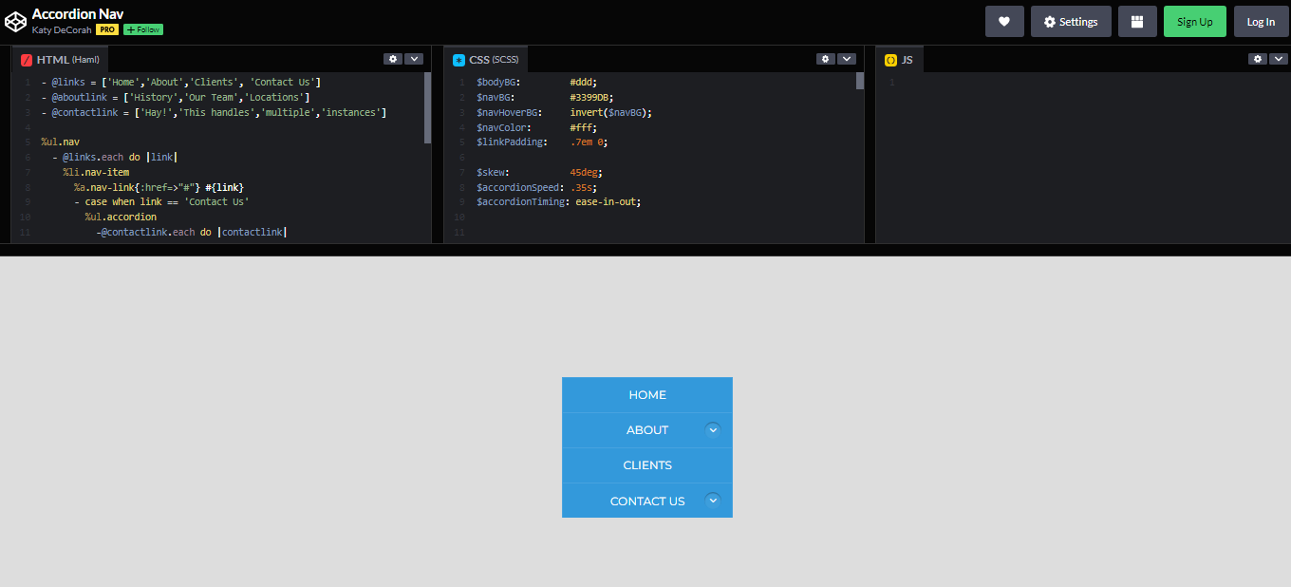Expand the CSS editor dropdown chevron
This screenshot has width=1291, height=587.
847,59
